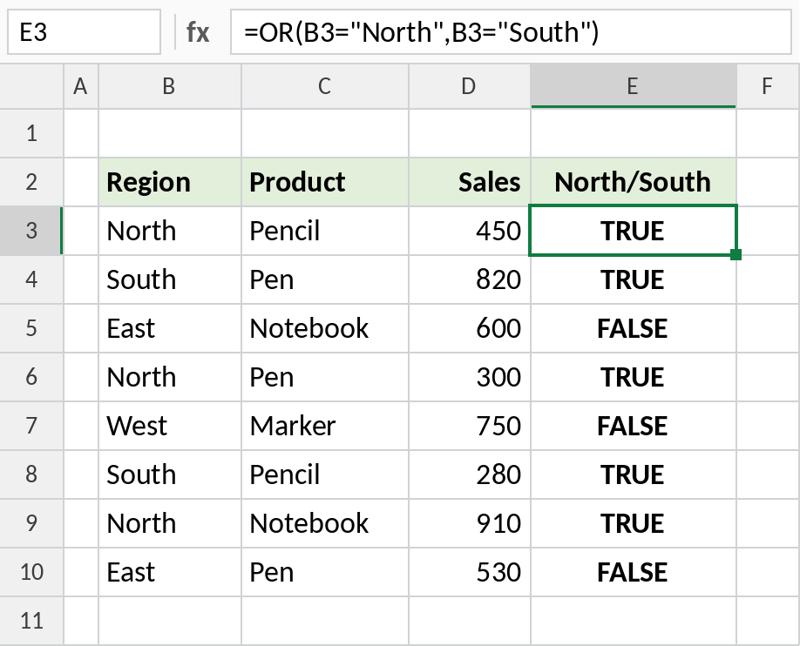Select FALSE in cell E7
This screenshot has height=646, width=800.
click(634, 425)
